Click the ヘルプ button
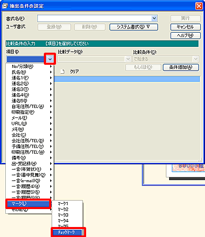 pos(185,35)
